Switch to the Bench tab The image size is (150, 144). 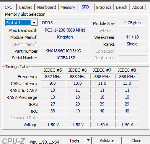[122, 7]
